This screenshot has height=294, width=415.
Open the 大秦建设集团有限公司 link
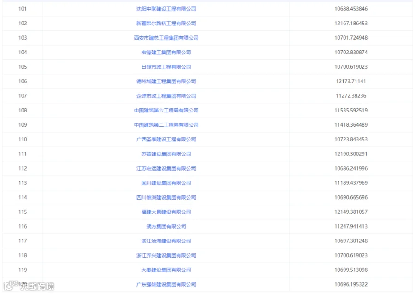(166, 270)
